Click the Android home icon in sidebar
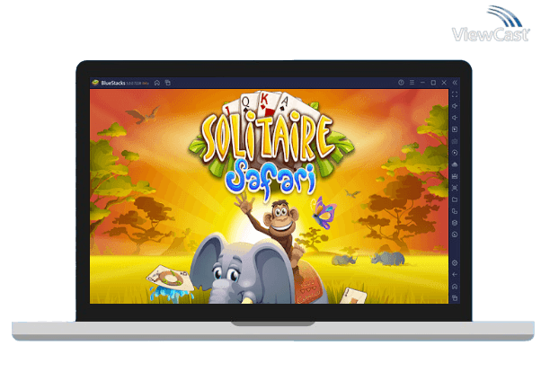541x372 pixels. 455,287
